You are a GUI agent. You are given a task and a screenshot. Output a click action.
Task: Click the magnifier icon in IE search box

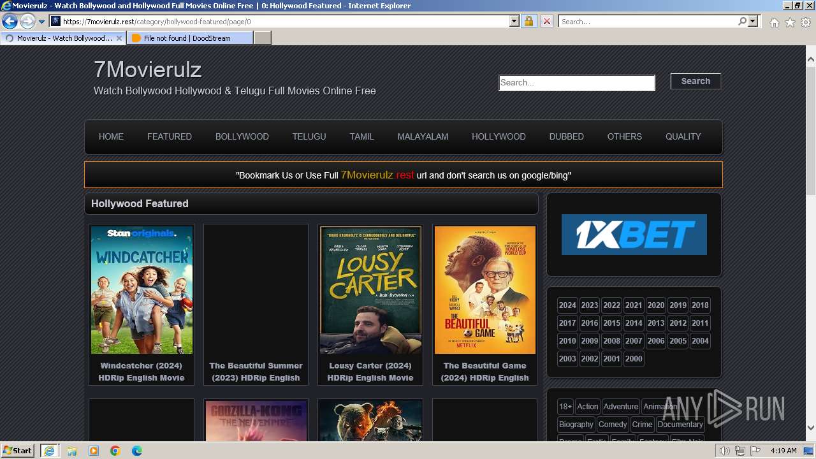(x=742, y=21)
